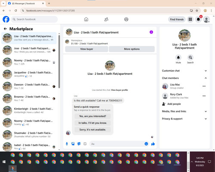Image resolution: width=215 pixels, height=172 pixels.
Task: Select the Lisa conversation in the list
Action: tap(29, 38)
